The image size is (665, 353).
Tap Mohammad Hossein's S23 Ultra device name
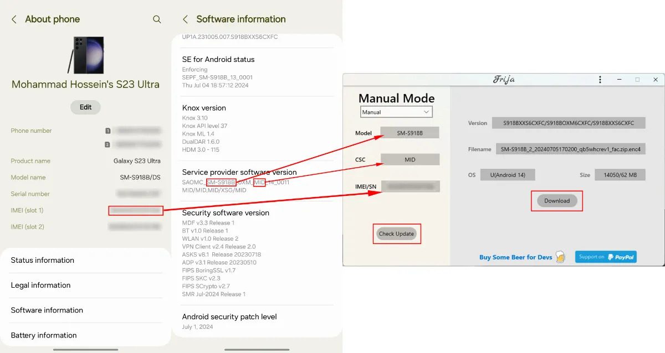pyautogui.click(x=85, y=85)
